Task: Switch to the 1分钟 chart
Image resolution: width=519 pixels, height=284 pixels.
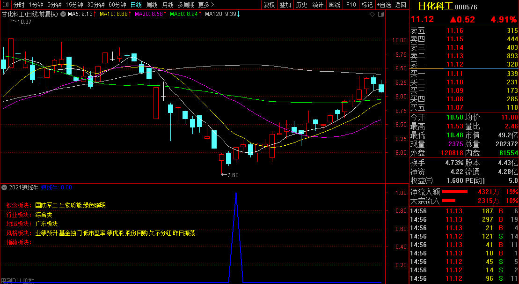Action: [x=37, y=5]
